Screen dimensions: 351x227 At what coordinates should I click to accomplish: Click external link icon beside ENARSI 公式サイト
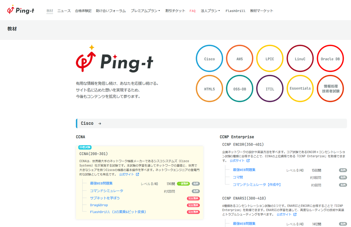click(295, 214)
